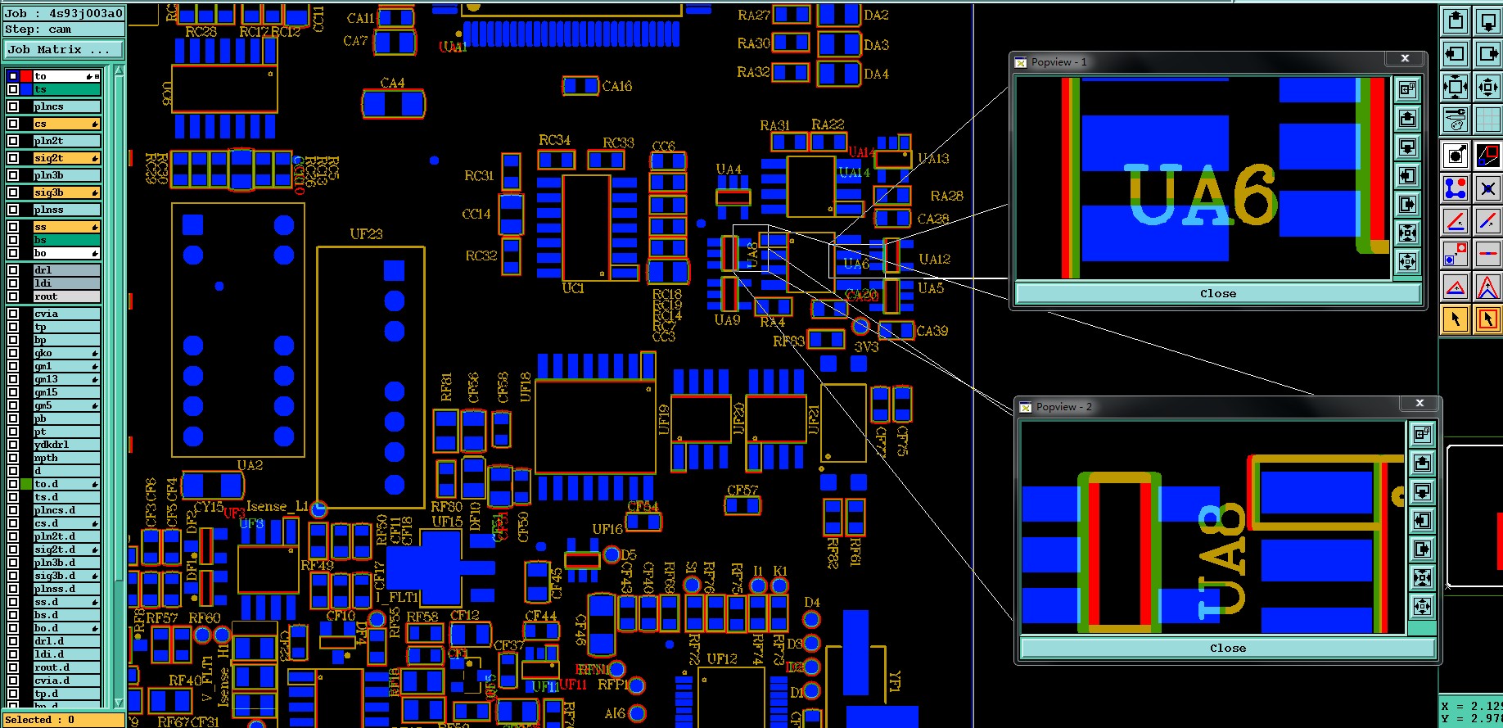Screen dimensions: 1503x728
Task: Toggle visibility checkbox for layer rout
Action: [x=13, y=296]
